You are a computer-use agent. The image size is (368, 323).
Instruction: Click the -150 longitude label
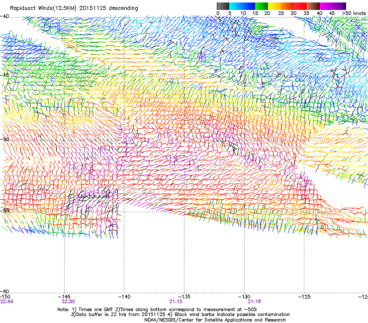click(x=5, y=297)
